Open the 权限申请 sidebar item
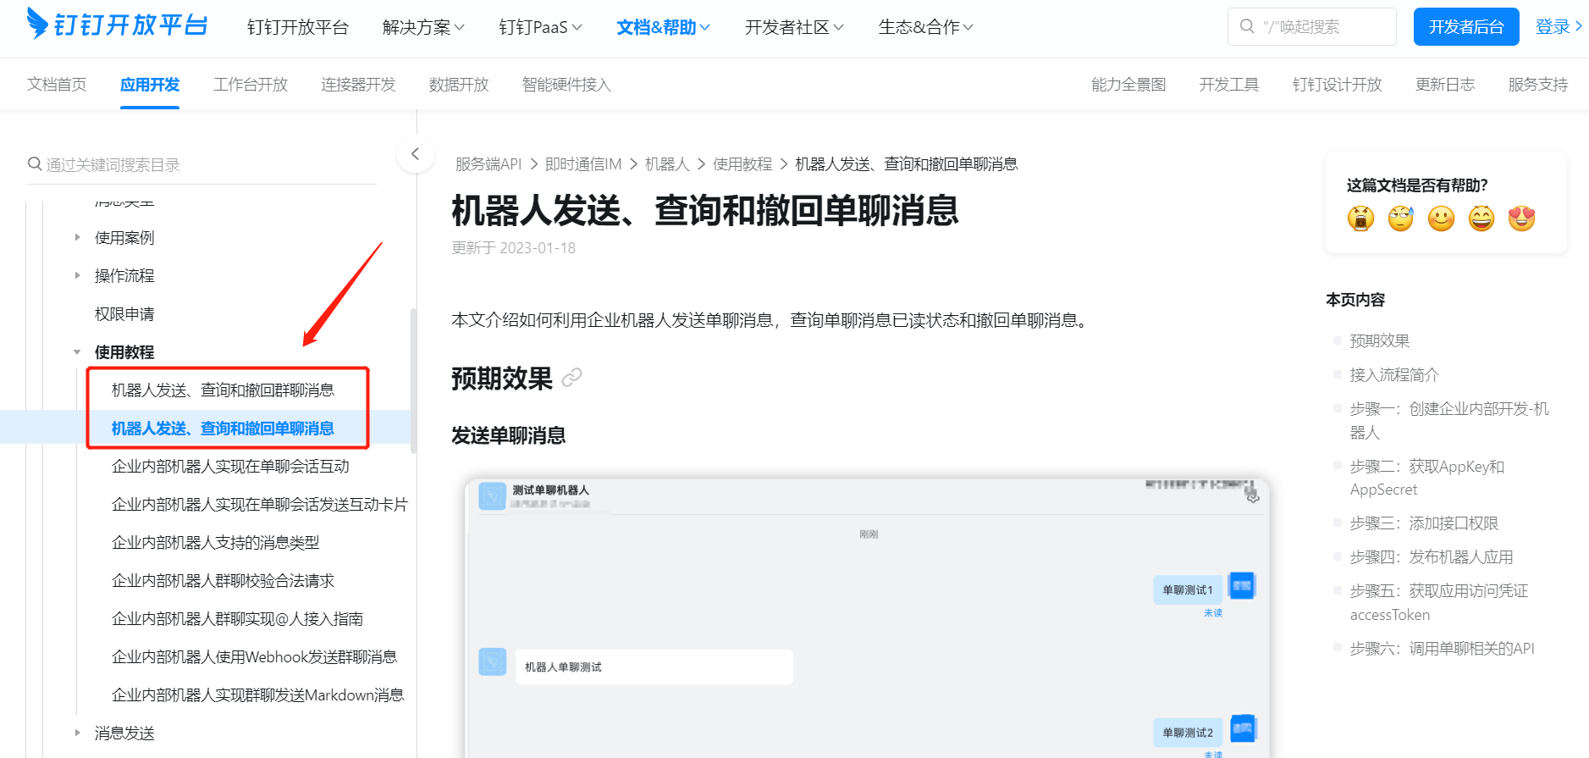 tap(124, 313)
